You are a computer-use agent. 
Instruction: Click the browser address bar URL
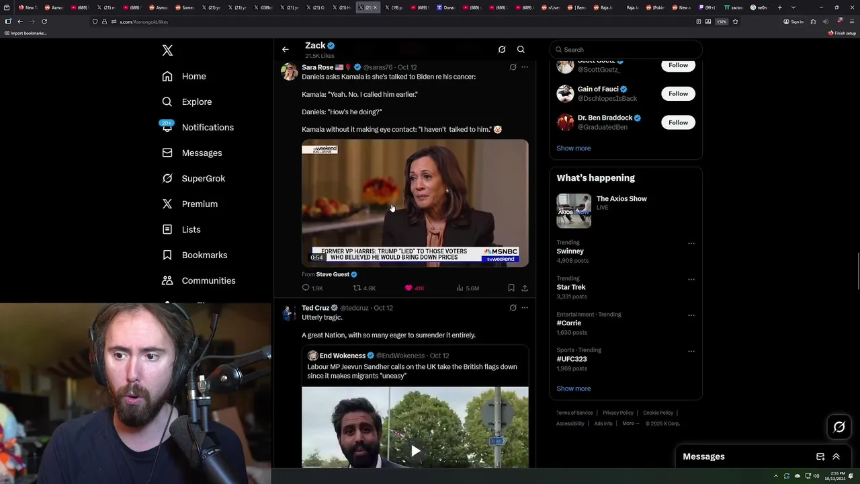click(144, 22)
